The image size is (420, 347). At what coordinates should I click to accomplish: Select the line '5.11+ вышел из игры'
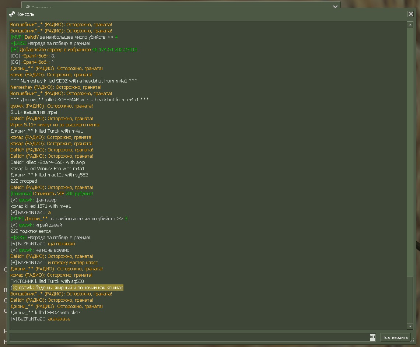pos(34,112)
